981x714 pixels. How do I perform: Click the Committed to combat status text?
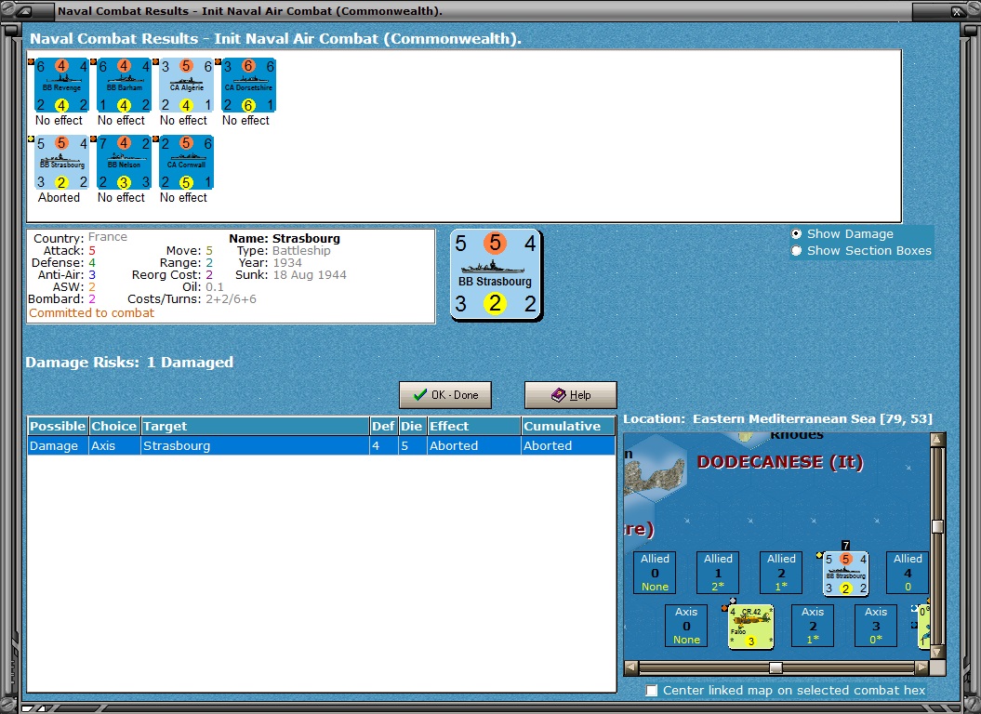tap(91, 313)
